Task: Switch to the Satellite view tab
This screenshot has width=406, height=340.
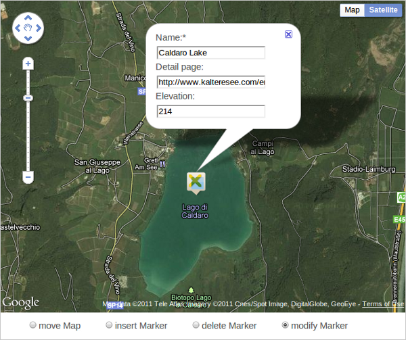Action: [x=383, y=10]
